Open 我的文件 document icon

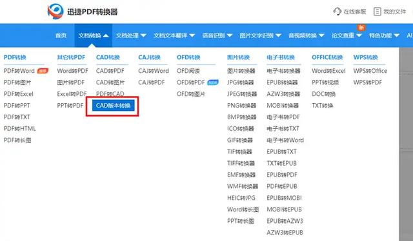coord(377,12)
